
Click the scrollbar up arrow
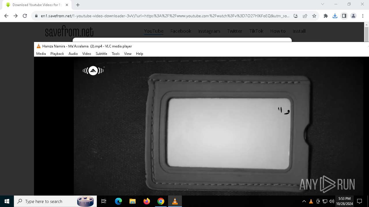pyautogui.click(x=366, y=24)
